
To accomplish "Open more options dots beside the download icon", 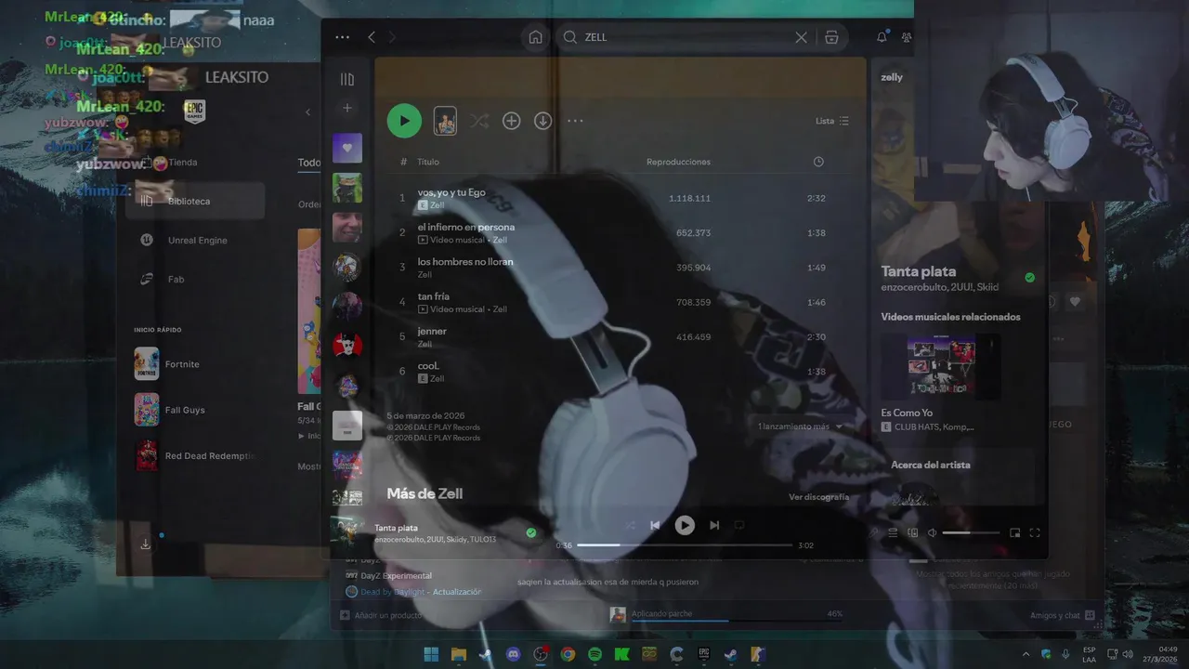I will [x=575, y=121].
